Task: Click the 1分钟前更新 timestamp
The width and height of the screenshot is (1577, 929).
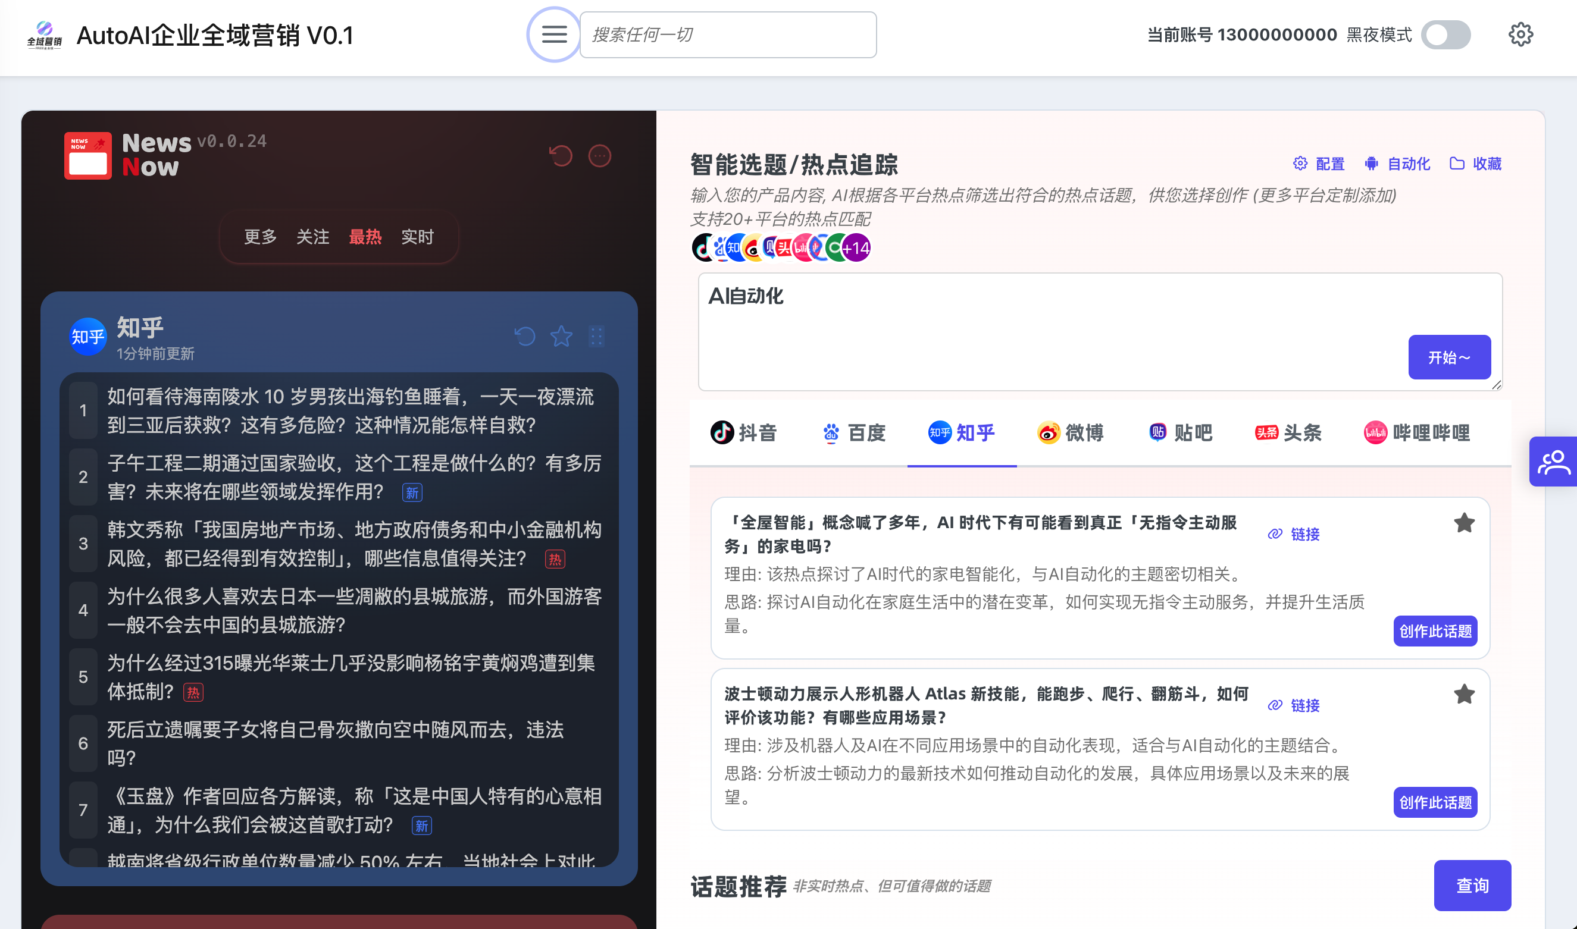Action: (x=155, y=354)
